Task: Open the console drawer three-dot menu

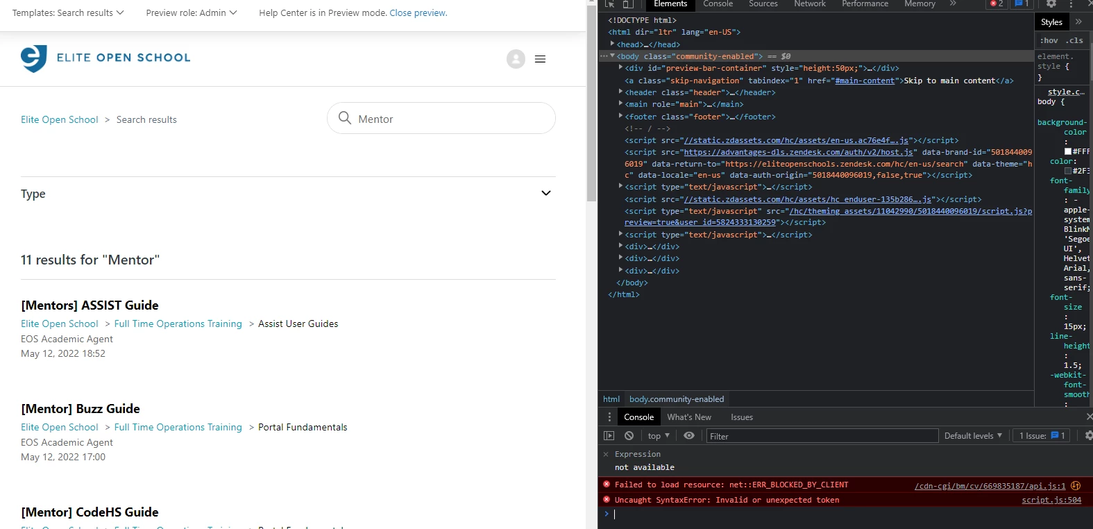Action: click(x=609, y=417)
